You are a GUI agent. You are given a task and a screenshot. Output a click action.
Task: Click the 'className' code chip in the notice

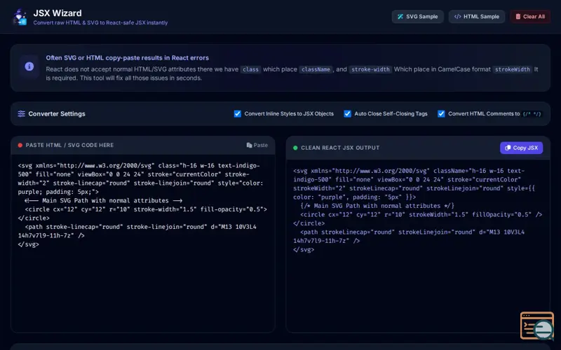tap(316, 69)
